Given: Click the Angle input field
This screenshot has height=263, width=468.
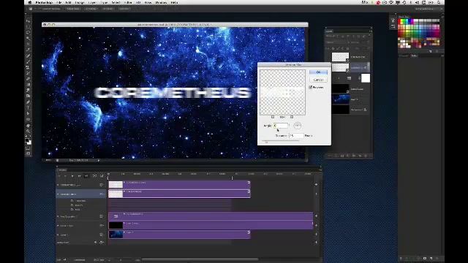Looking at the screenshot, I should (281, 126).
